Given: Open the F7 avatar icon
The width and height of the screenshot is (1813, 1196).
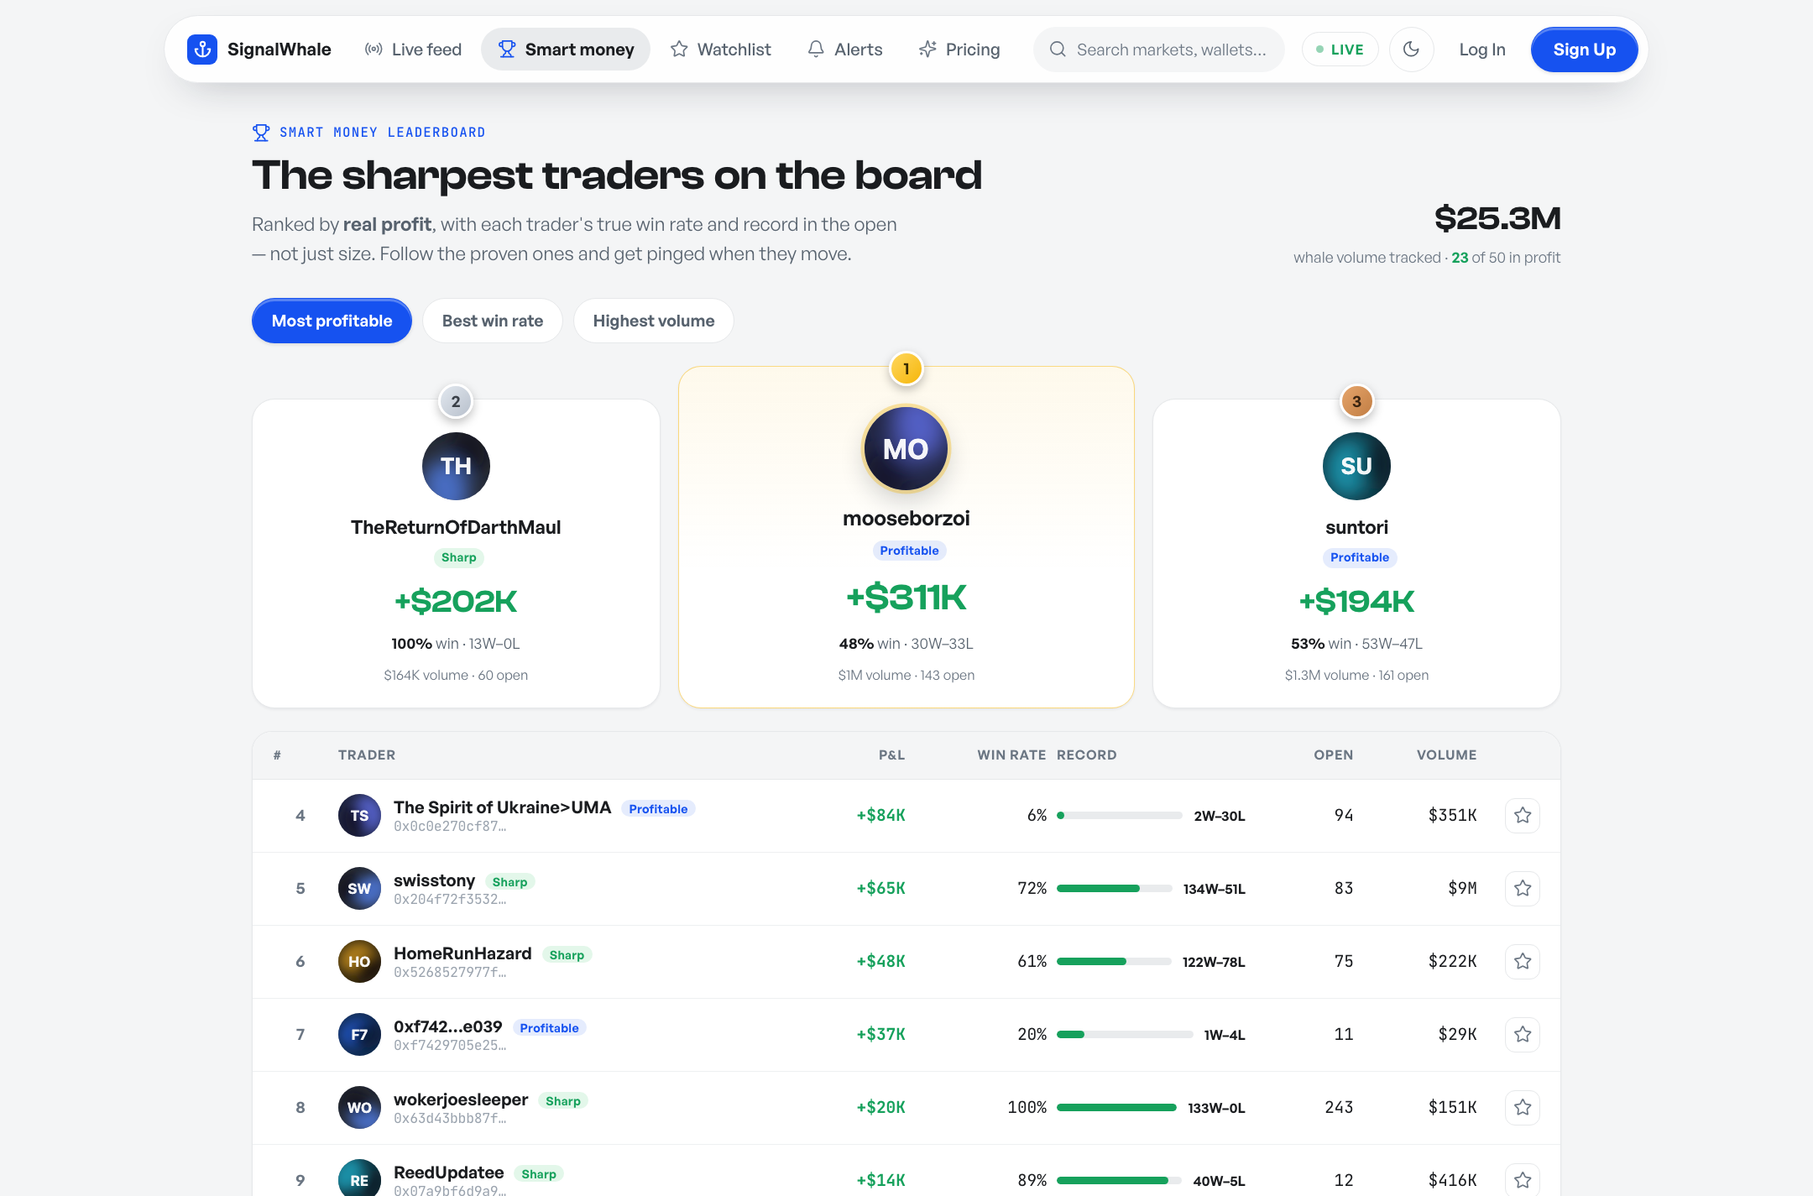Looking at the screenshot, I should [x=359, y=1034].
